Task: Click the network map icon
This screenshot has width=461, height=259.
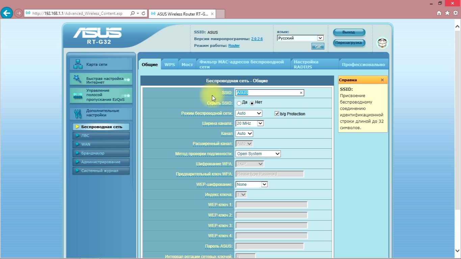Action: pos(78,64)
